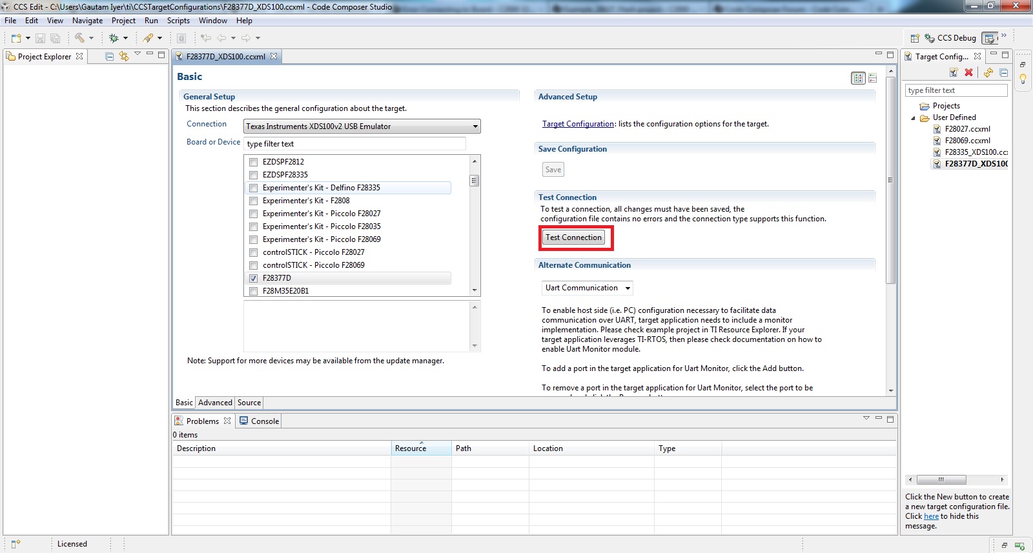Check controlSTICK - Piccolo F28027 checkbox

[x=254, y=252]
